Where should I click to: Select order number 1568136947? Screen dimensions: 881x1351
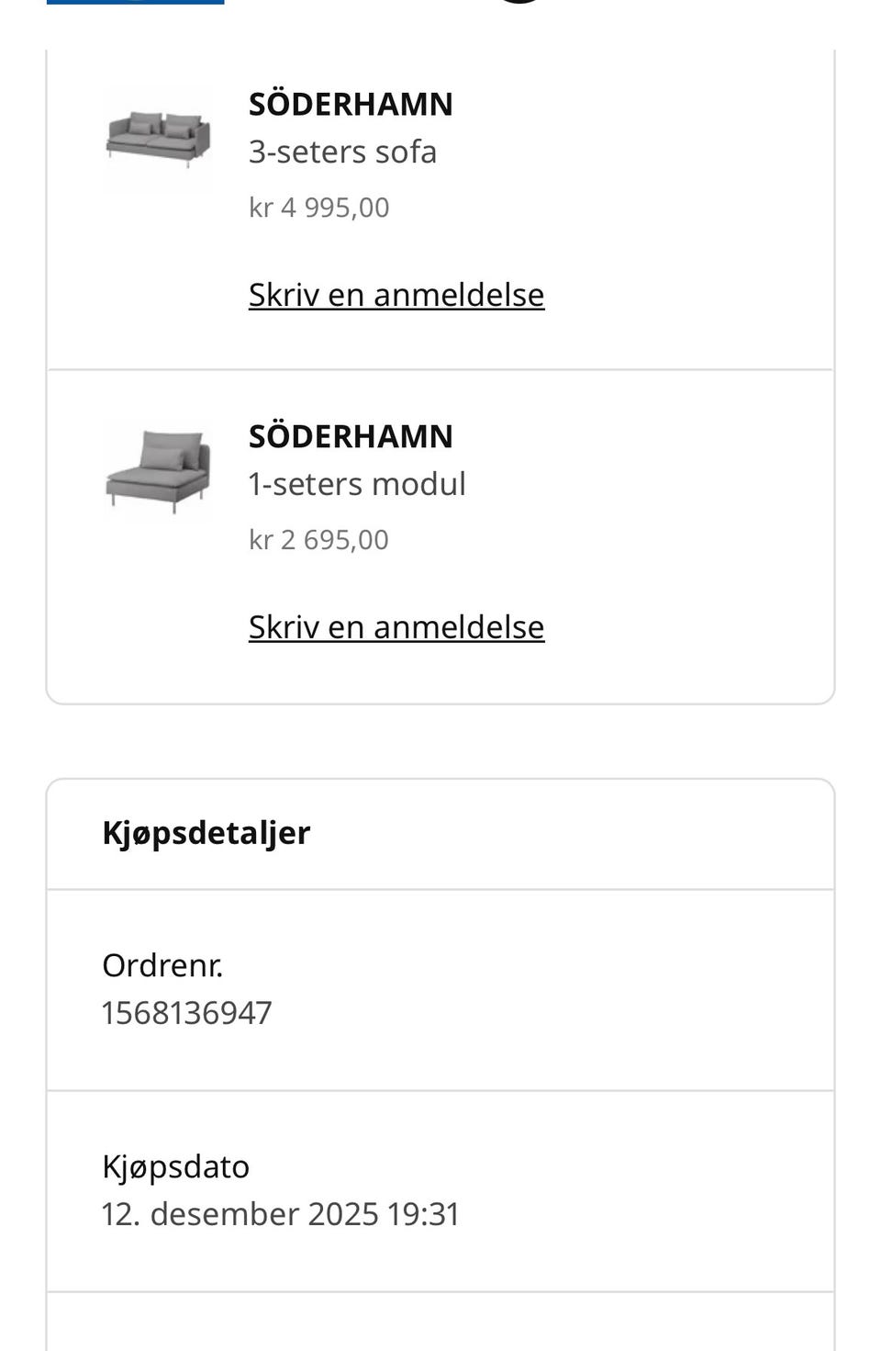pos(186,1013)
